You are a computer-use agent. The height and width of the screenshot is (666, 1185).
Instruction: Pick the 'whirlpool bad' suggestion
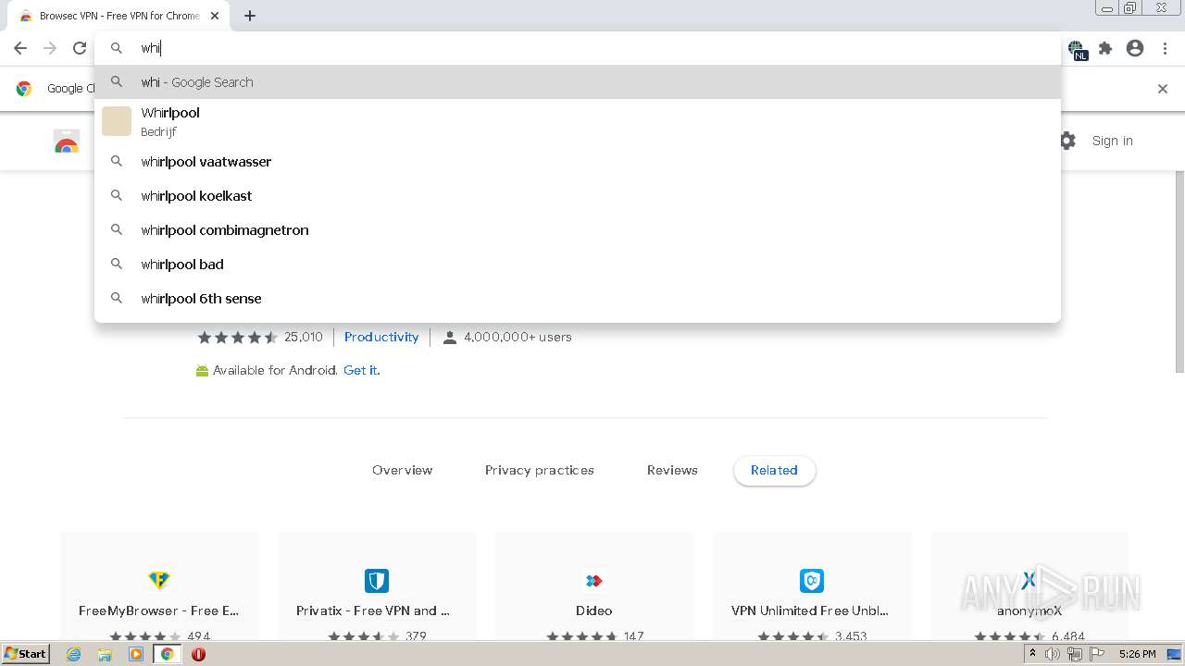[x=578, y=264]
